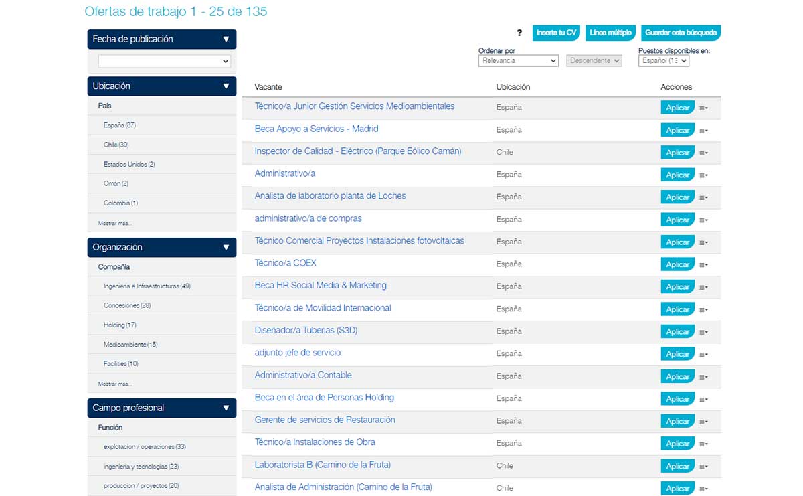This screenshot has width=803, height=496.
Task: Open actions icon next to first Aplicar button
Action: [701, 107]
